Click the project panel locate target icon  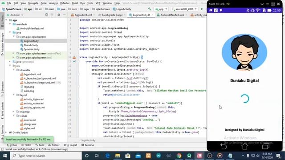pos(46,15)
